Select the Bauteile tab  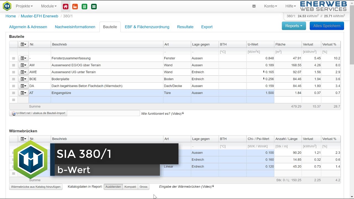110,27
